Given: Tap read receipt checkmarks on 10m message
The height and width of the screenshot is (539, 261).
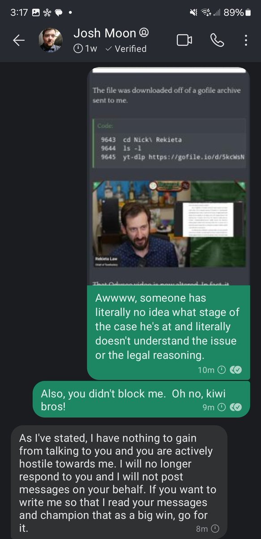Looking at the screenshot, I should point(235,370).
